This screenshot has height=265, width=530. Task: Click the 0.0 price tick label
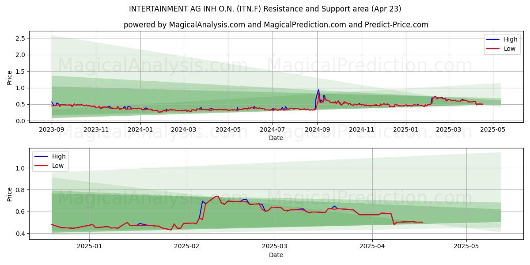tap(20, 121)
